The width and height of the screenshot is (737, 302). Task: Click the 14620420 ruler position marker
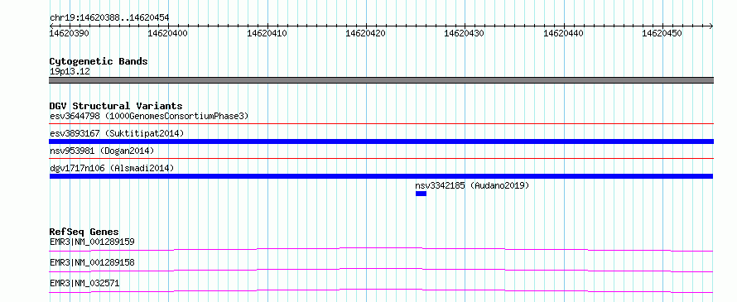(x=366, y=33)
